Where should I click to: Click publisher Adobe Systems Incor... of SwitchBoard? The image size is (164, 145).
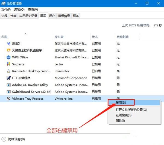coord(71,92)
